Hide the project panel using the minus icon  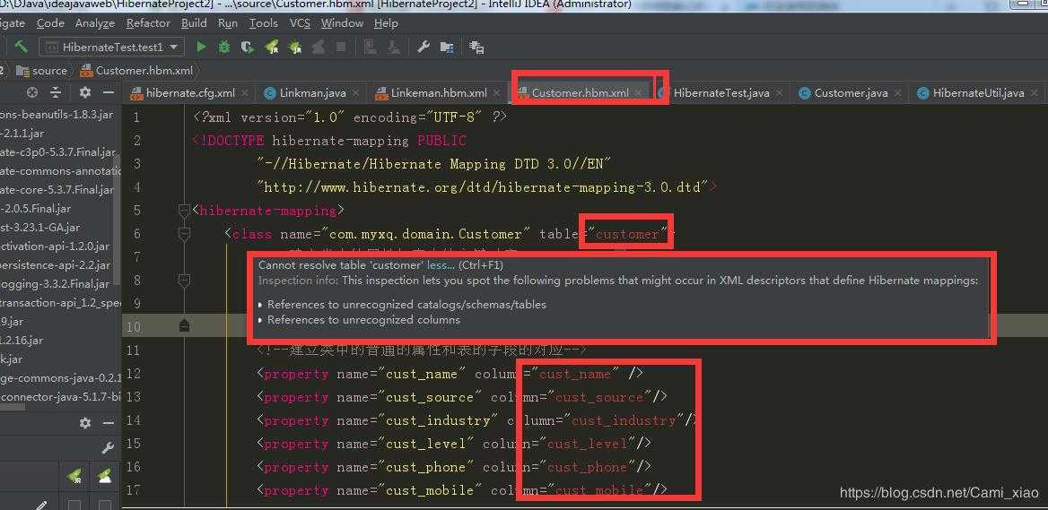tap(109, 92)
